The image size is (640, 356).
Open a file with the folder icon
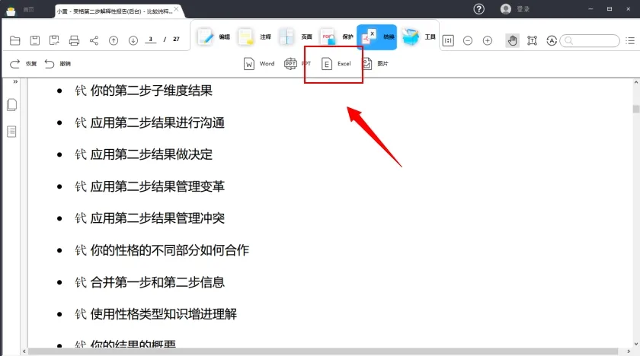[15, 40]
